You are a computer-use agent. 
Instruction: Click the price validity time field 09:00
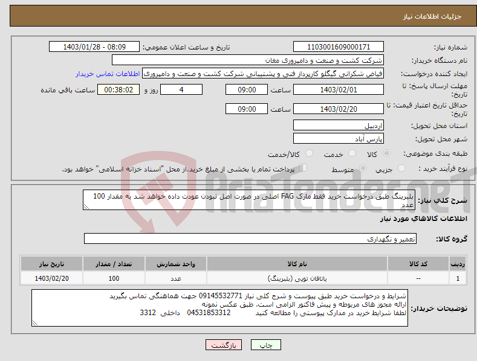[x=247, y=109]
